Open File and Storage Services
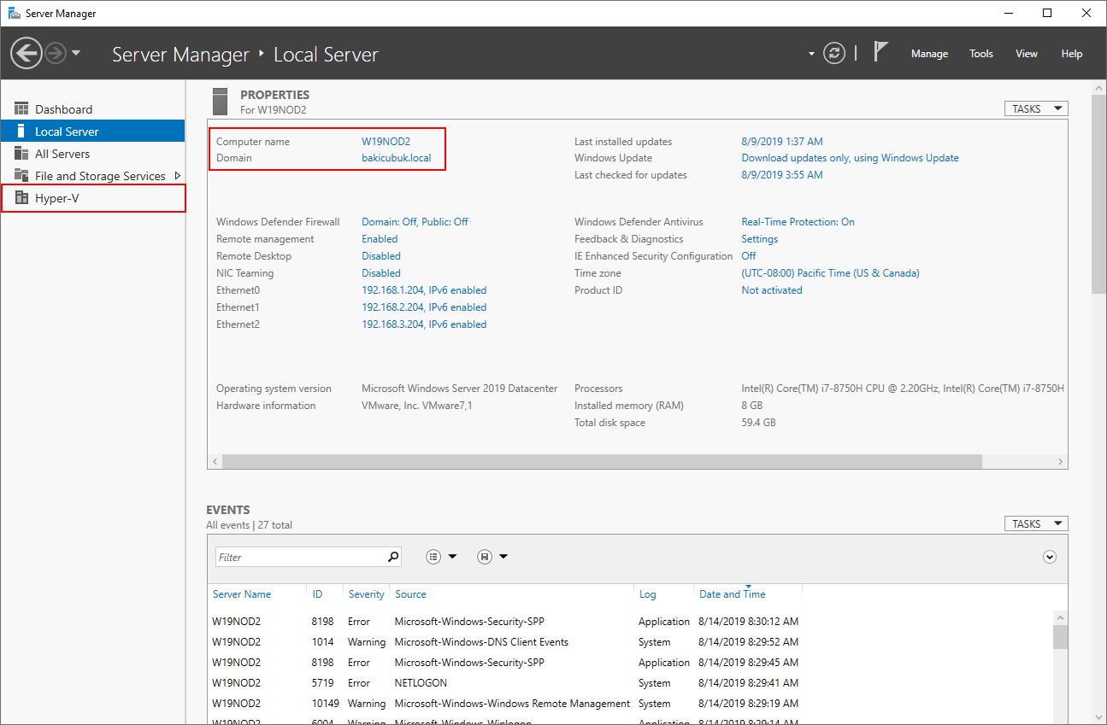 pyautogui.click(x=92, y=176)
